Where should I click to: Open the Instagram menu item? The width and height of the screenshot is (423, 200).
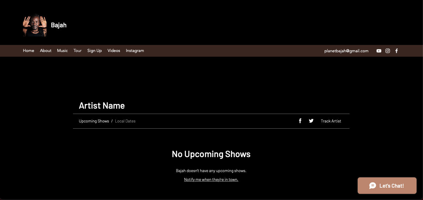pos(135,51)
